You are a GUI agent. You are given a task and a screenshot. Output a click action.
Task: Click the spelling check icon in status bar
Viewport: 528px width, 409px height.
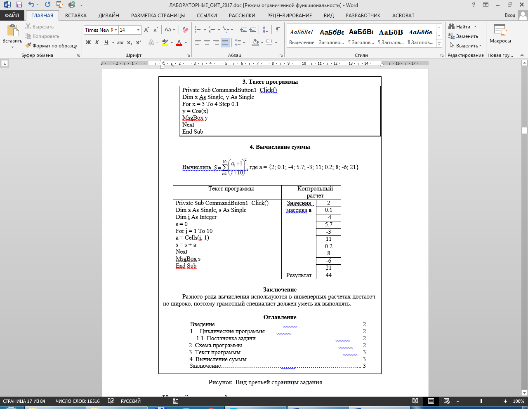click(x=111, y=401)
